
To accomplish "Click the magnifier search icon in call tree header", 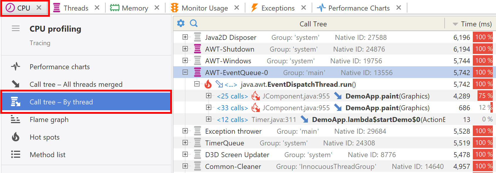I will tap(194, 23).
